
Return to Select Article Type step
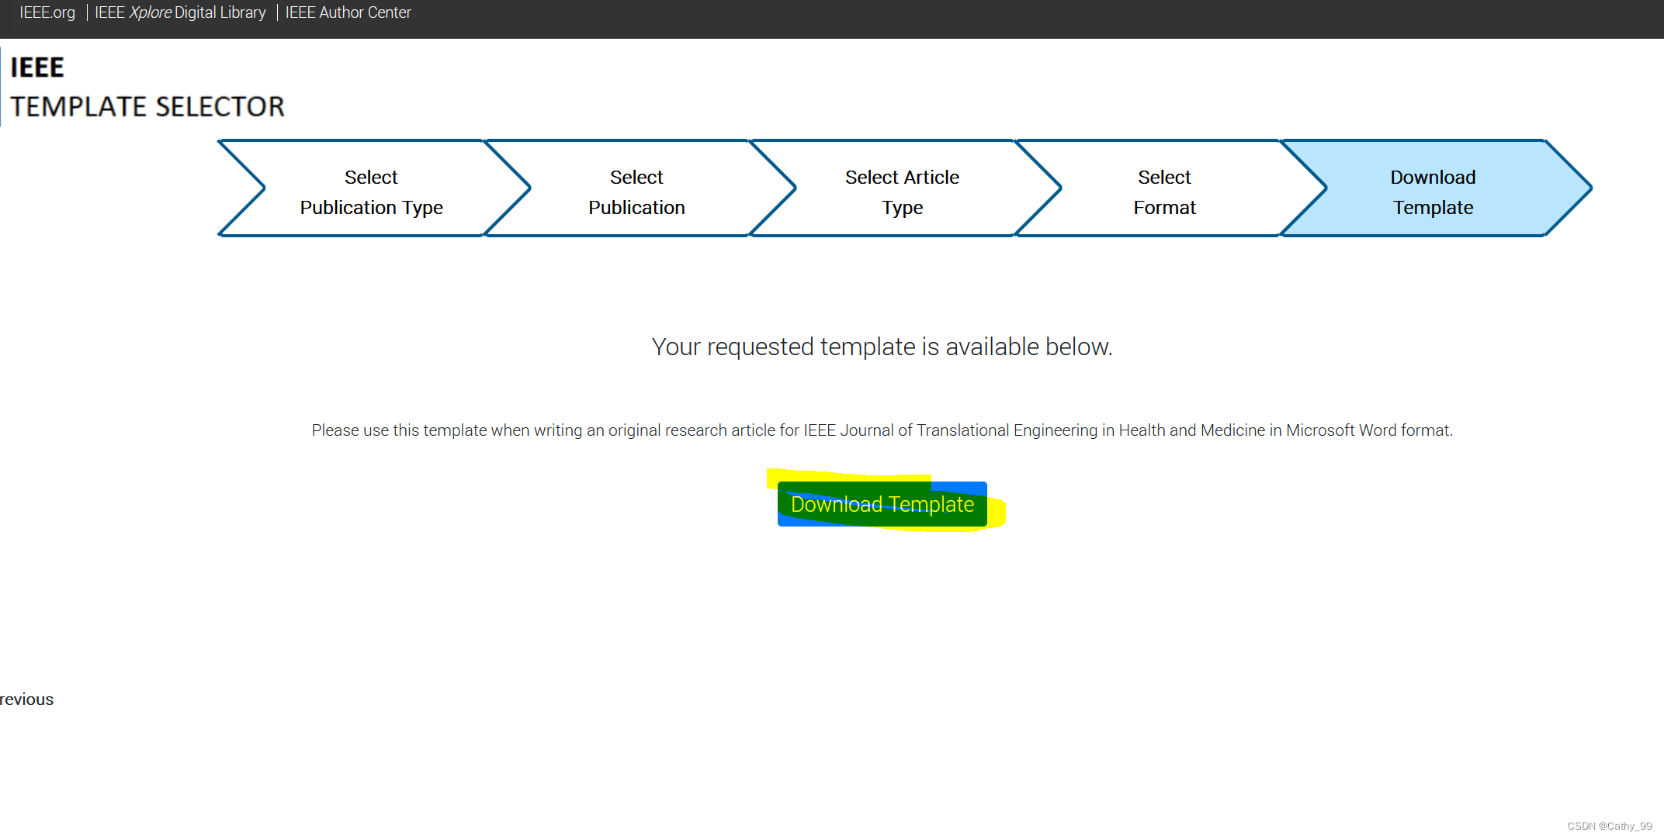pyautogui.click(x=902, y=192)
